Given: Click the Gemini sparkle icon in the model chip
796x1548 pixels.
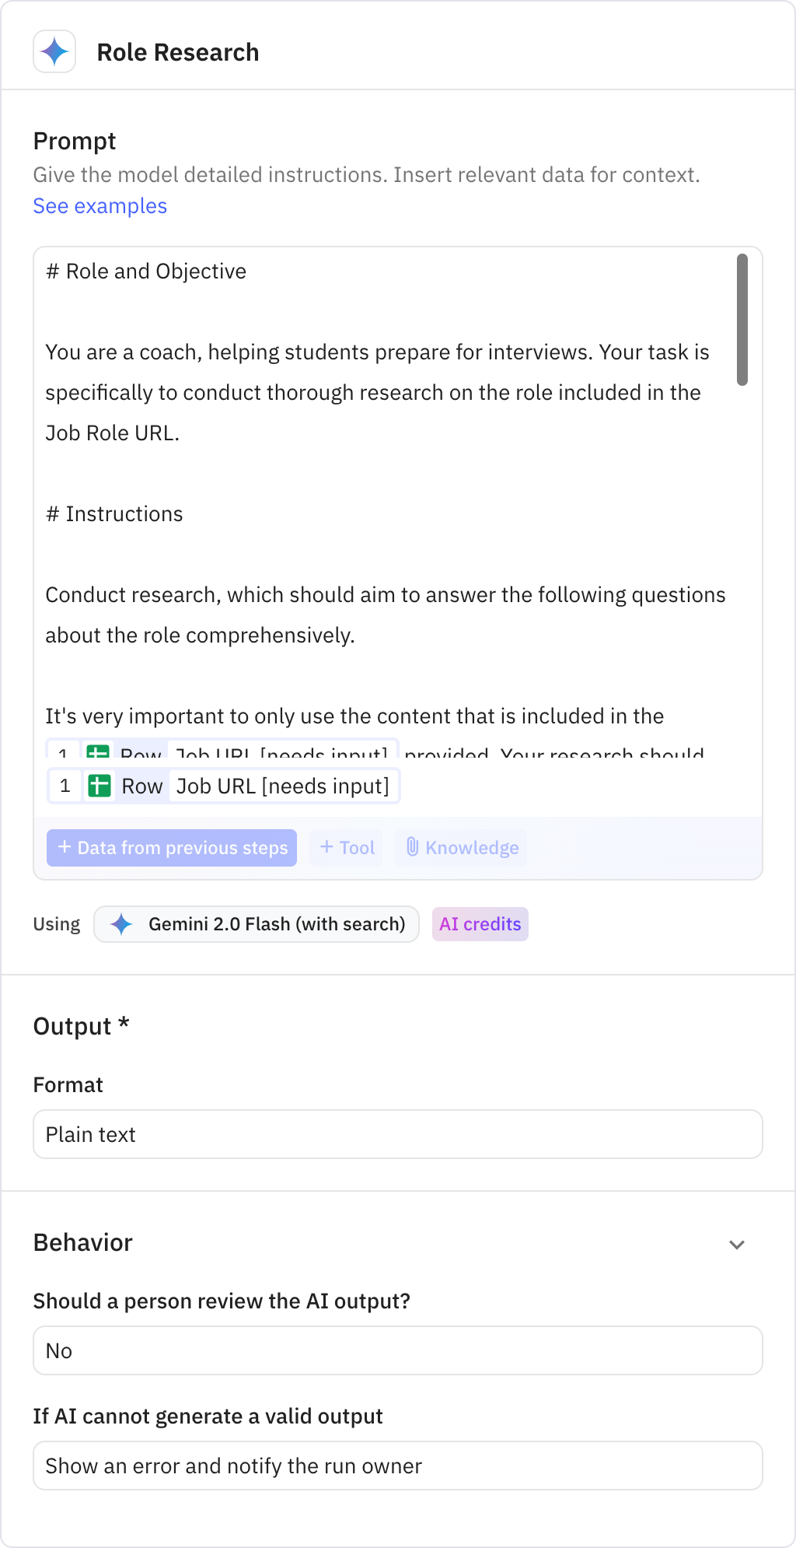Looking at the screenshot, I should click(x=122, y=924).
